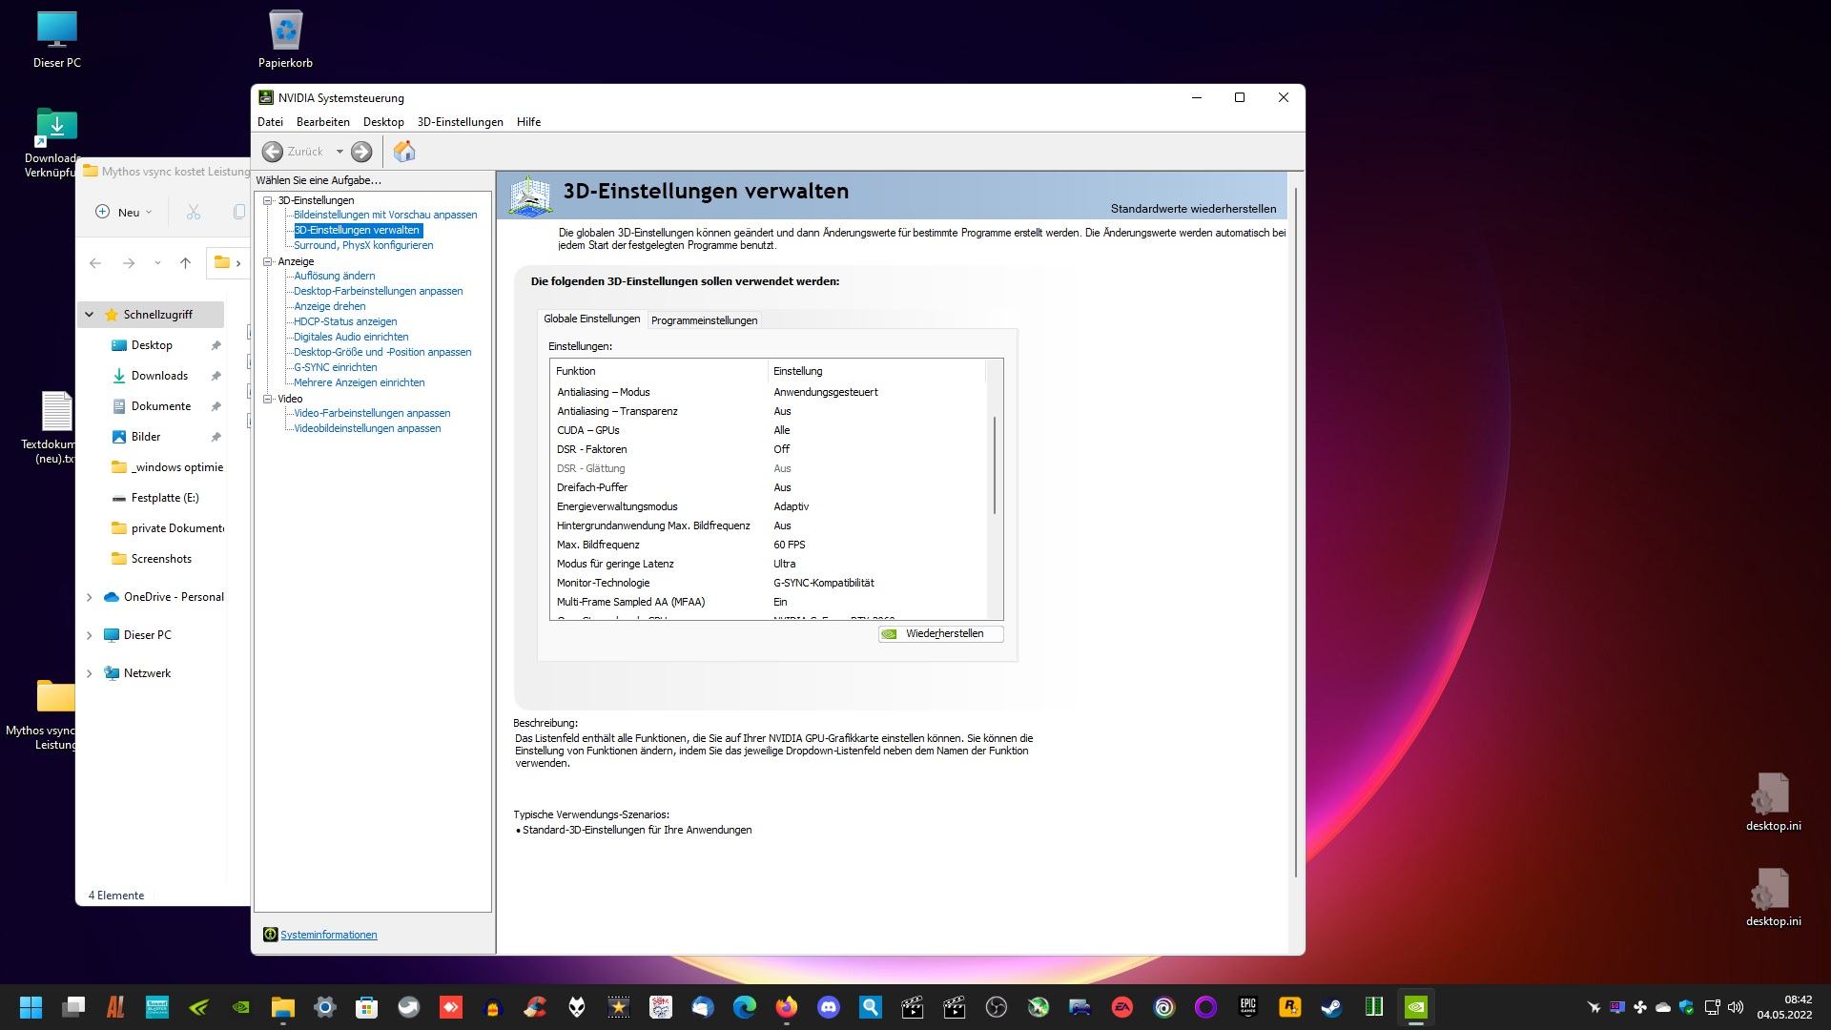Open Firefox from the taskbar
Image resolution: width=1831 pixels, height=1030 pixels.
coord(786,1007)
